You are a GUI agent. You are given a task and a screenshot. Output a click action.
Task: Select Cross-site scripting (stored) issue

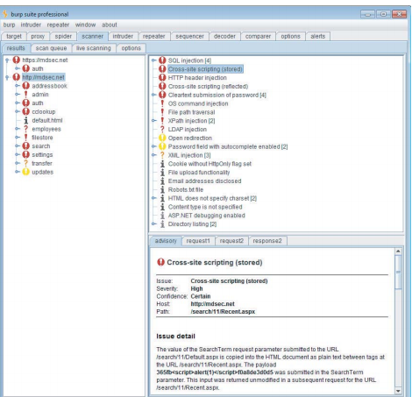[205, 69]
